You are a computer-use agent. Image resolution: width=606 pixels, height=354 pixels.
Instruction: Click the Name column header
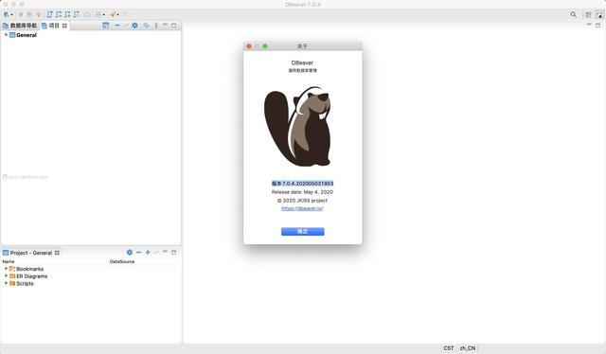9,261
